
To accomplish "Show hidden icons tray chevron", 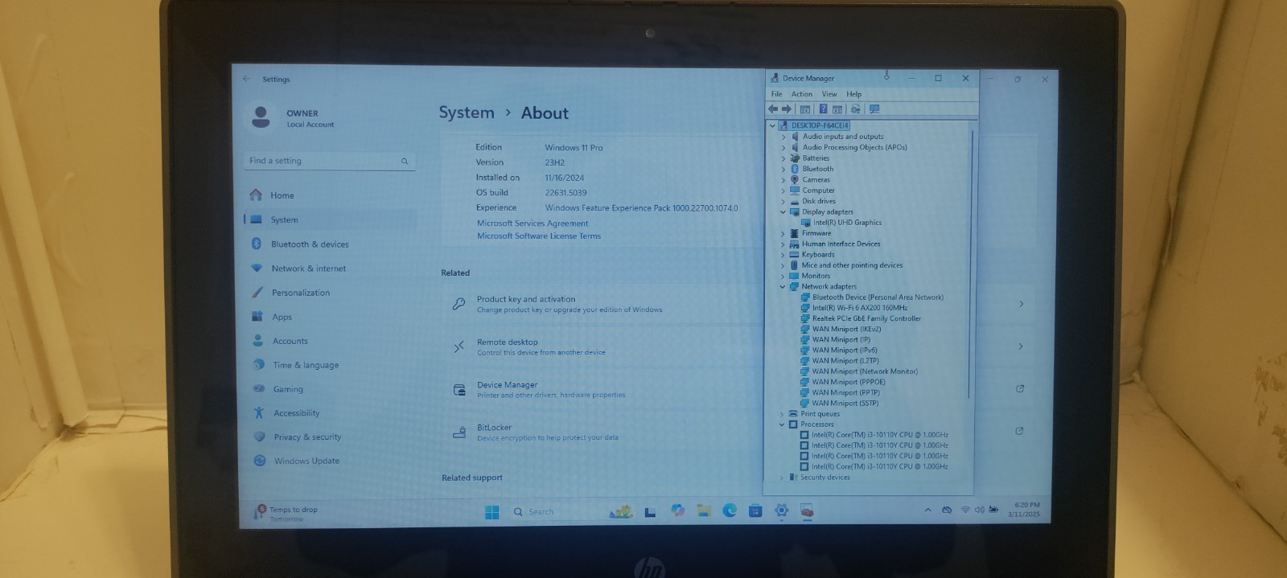I will tap(927, 510).
